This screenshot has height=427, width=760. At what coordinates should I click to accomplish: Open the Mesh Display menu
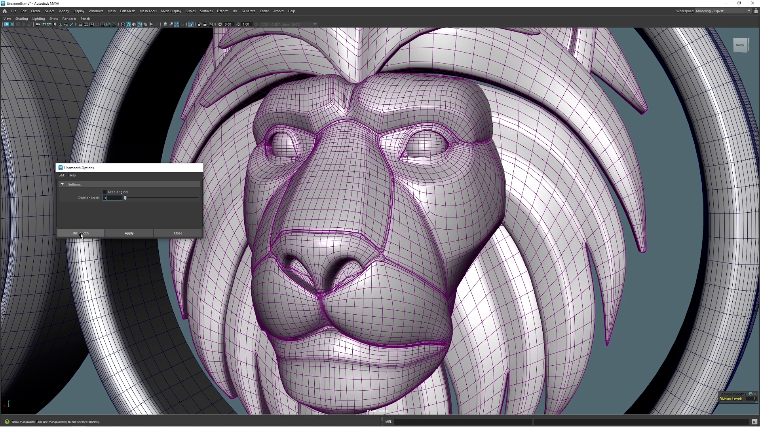(171, 11)
